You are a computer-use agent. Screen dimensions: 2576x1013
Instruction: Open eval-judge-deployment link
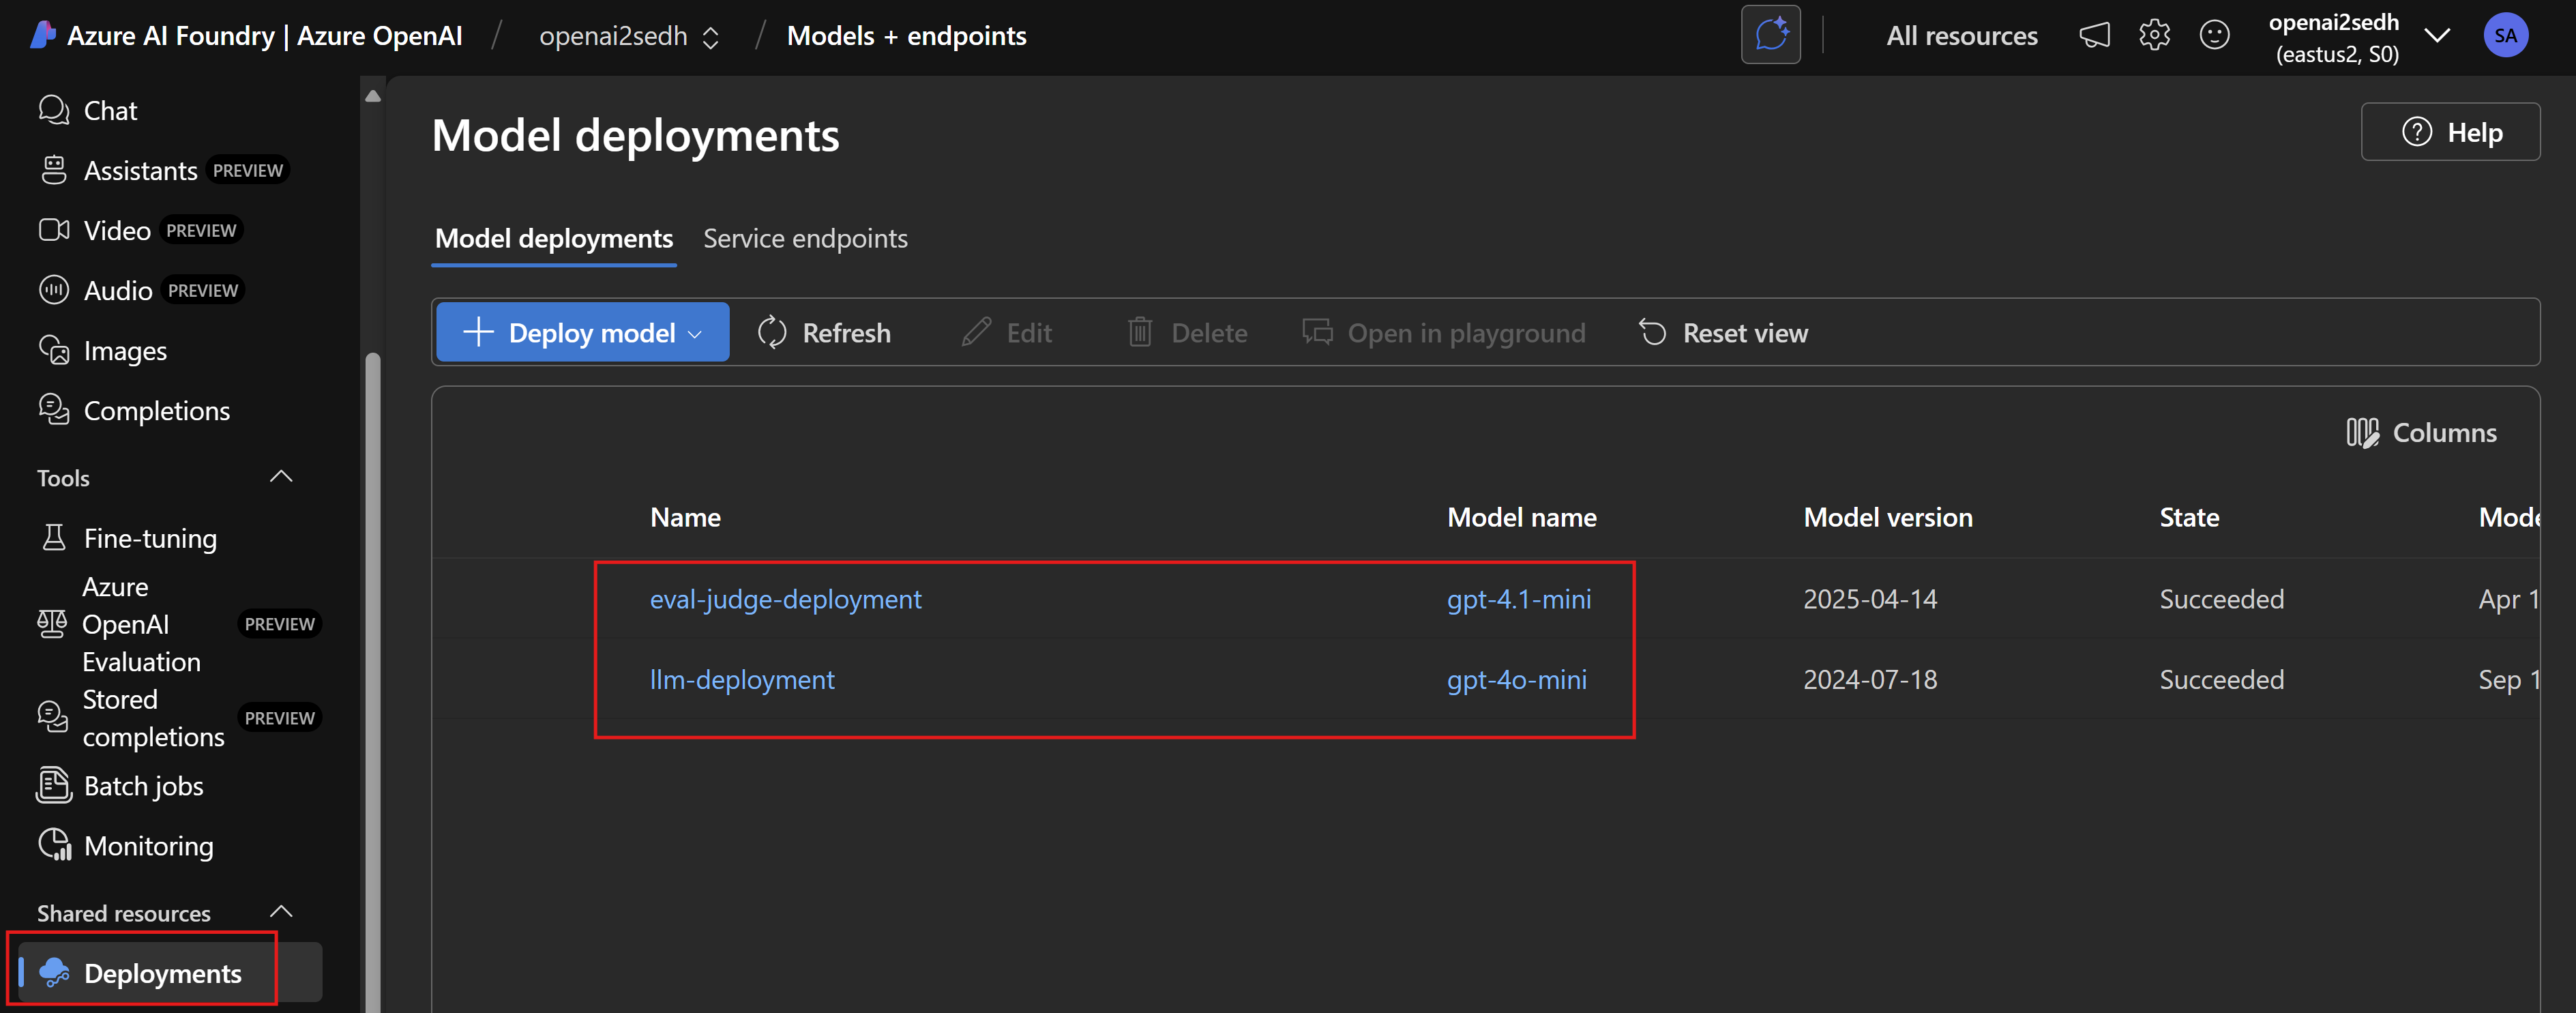pyautogui.click(x=785, y=599)
